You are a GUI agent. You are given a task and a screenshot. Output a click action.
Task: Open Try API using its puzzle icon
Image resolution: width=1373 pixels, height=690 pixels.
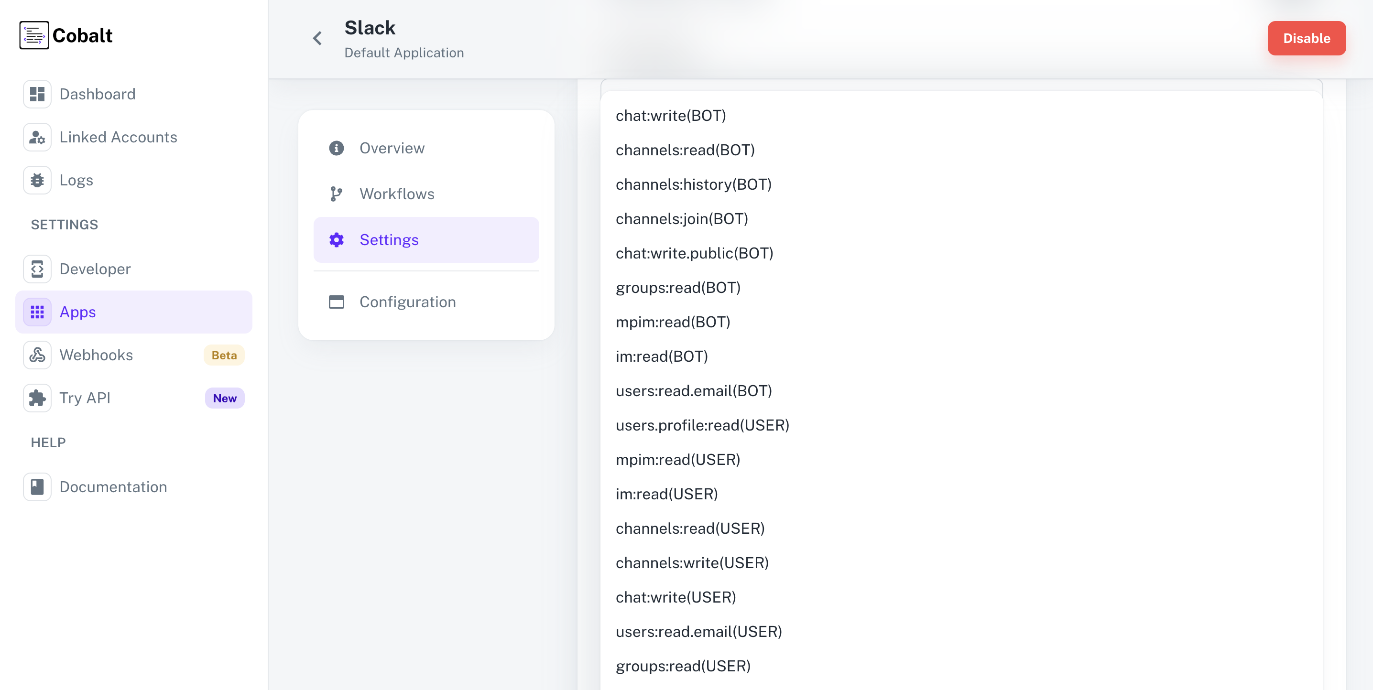(37, 398)
